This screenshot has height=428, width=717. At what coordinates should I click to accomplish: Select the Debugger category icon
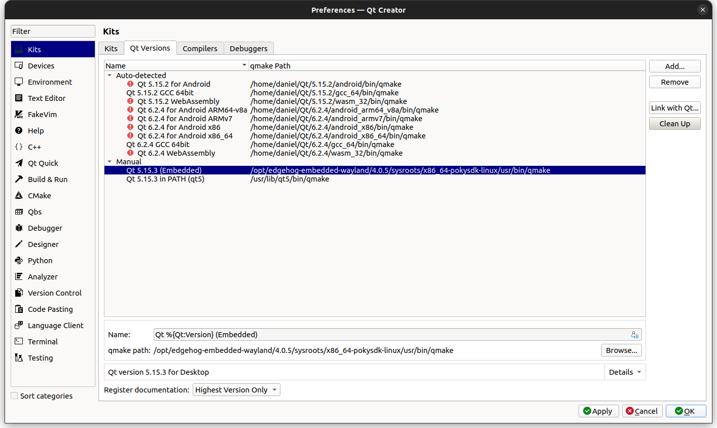(17, 228)
